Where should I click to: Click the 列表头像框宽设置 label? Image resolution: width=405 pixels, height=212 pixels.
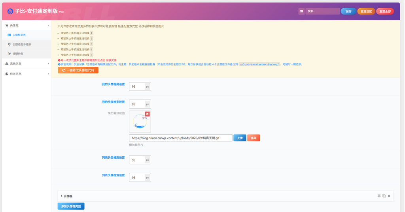click(114, 175)
